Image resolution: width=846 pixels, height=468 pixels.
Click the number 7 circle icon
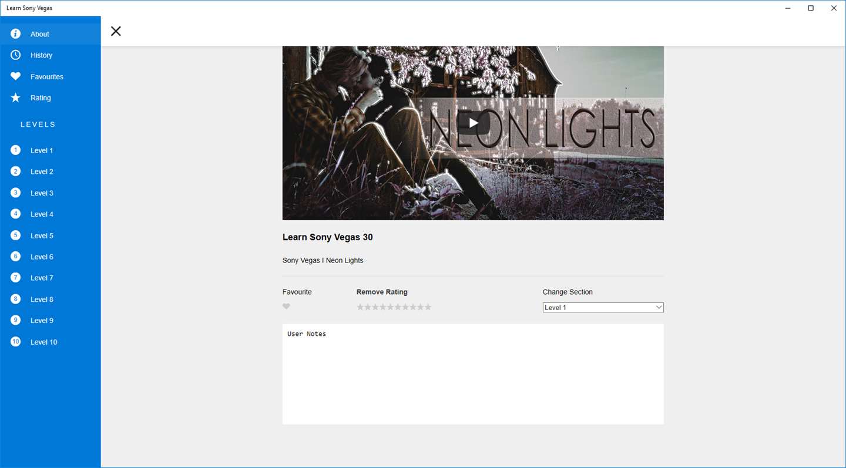pyautogui.click(x=16, y=278)
